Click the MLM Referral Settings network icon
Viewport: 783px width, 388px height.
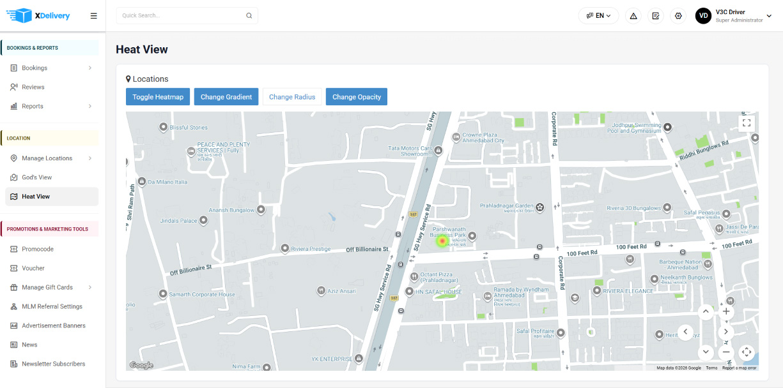(x=14, y=306)
